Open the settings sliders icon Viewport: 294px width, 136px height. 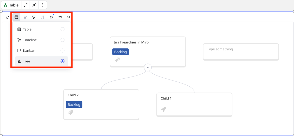coord(60,17)
